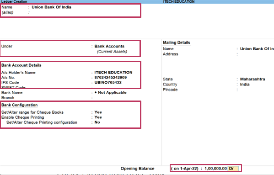Toggle 'Set/Alter Cheque Printing configuration' No value
This screenshot has height=175, width=274.
click(x=97, y=122)
